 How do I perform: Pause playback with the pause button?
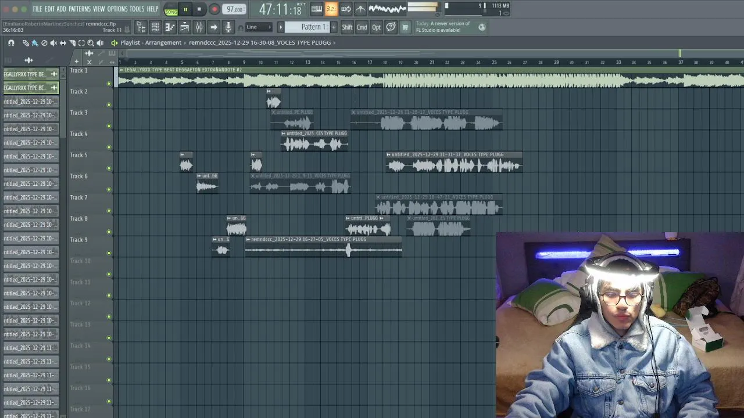(x=185, y=9)
